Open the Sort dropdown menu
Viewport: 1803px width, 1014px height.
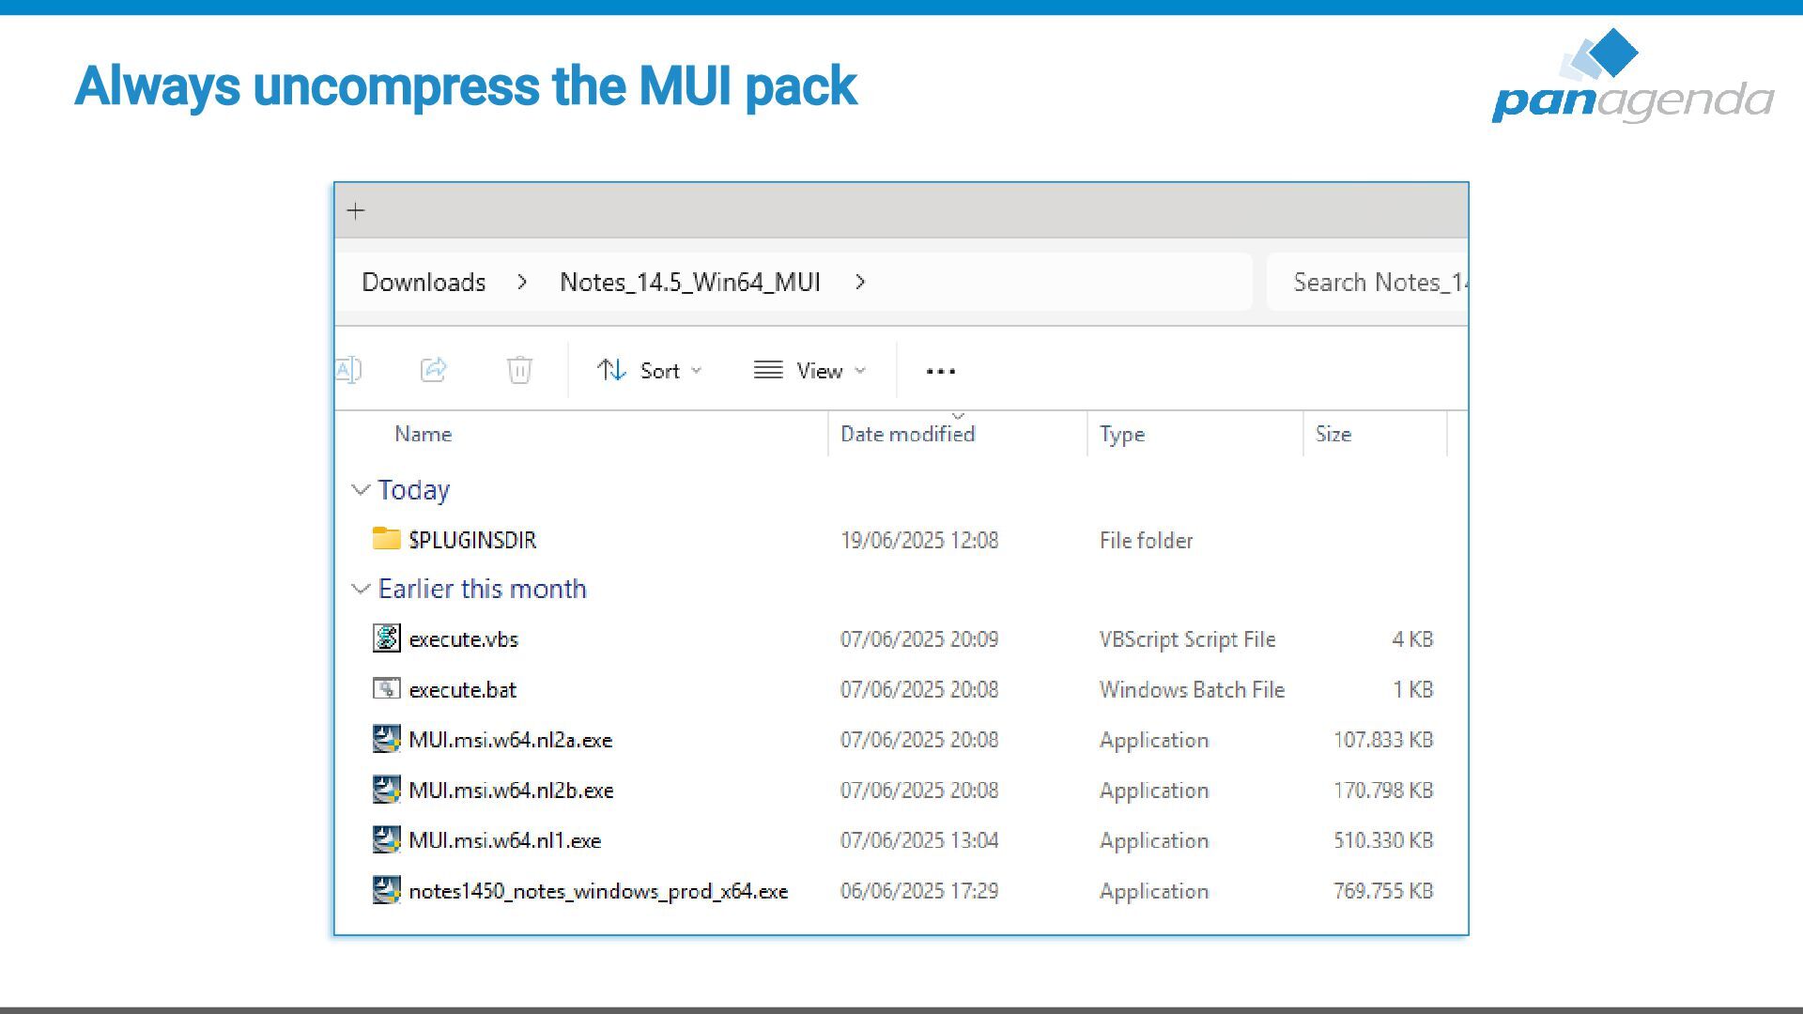click(x=650, y=371)
